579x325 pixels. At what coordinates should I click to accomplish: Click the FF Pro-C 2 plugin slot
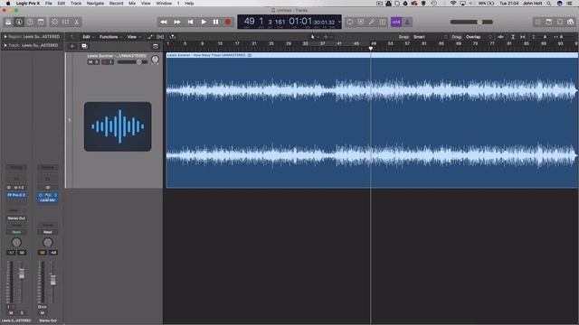point(16,195)
